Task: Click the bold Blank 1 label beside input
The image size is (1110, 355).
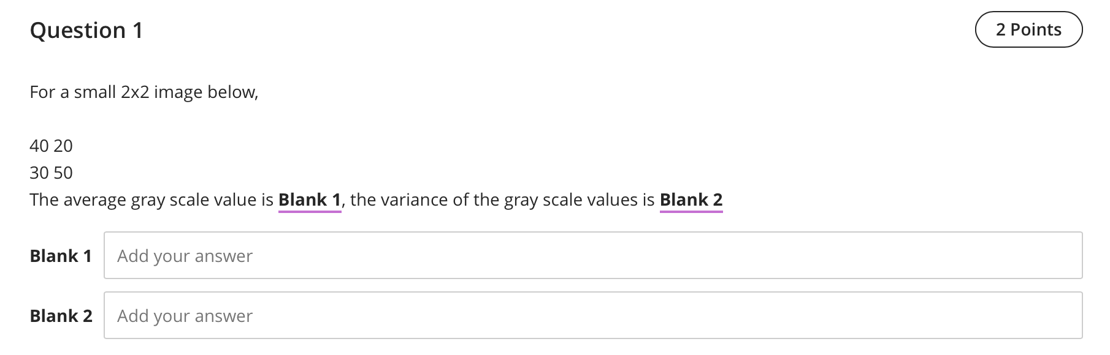Action: pyautogui.click(x=61, y=256)
